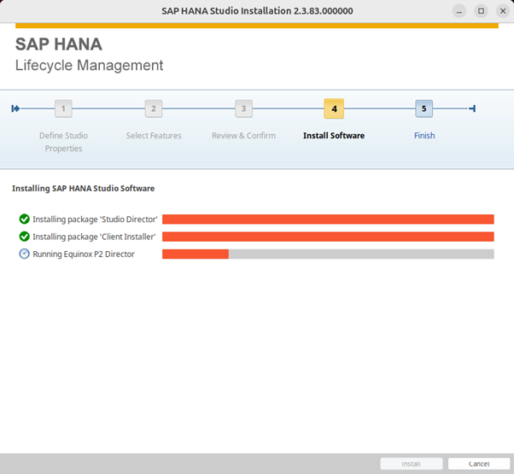Image resolution: width=514 pixels, height=474 pixels.
Task: Click the disabled Install button
Action: coord(412,464)
